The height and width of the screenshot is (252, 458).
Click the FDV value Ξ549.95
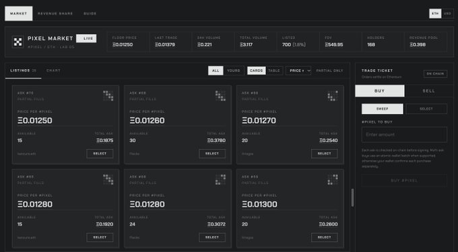click(x=334, y=44)
